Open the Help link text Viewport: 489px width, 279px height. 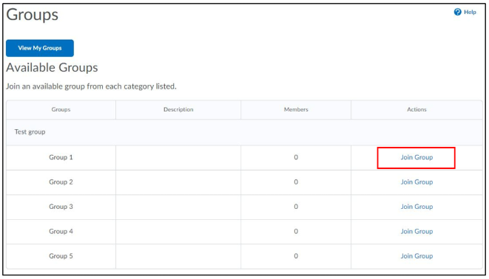(x=470, y=12)
